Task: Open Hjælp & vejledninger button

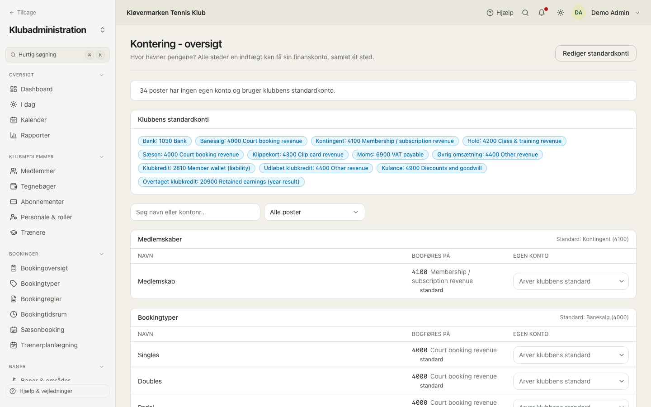Action: coord(57,391)
